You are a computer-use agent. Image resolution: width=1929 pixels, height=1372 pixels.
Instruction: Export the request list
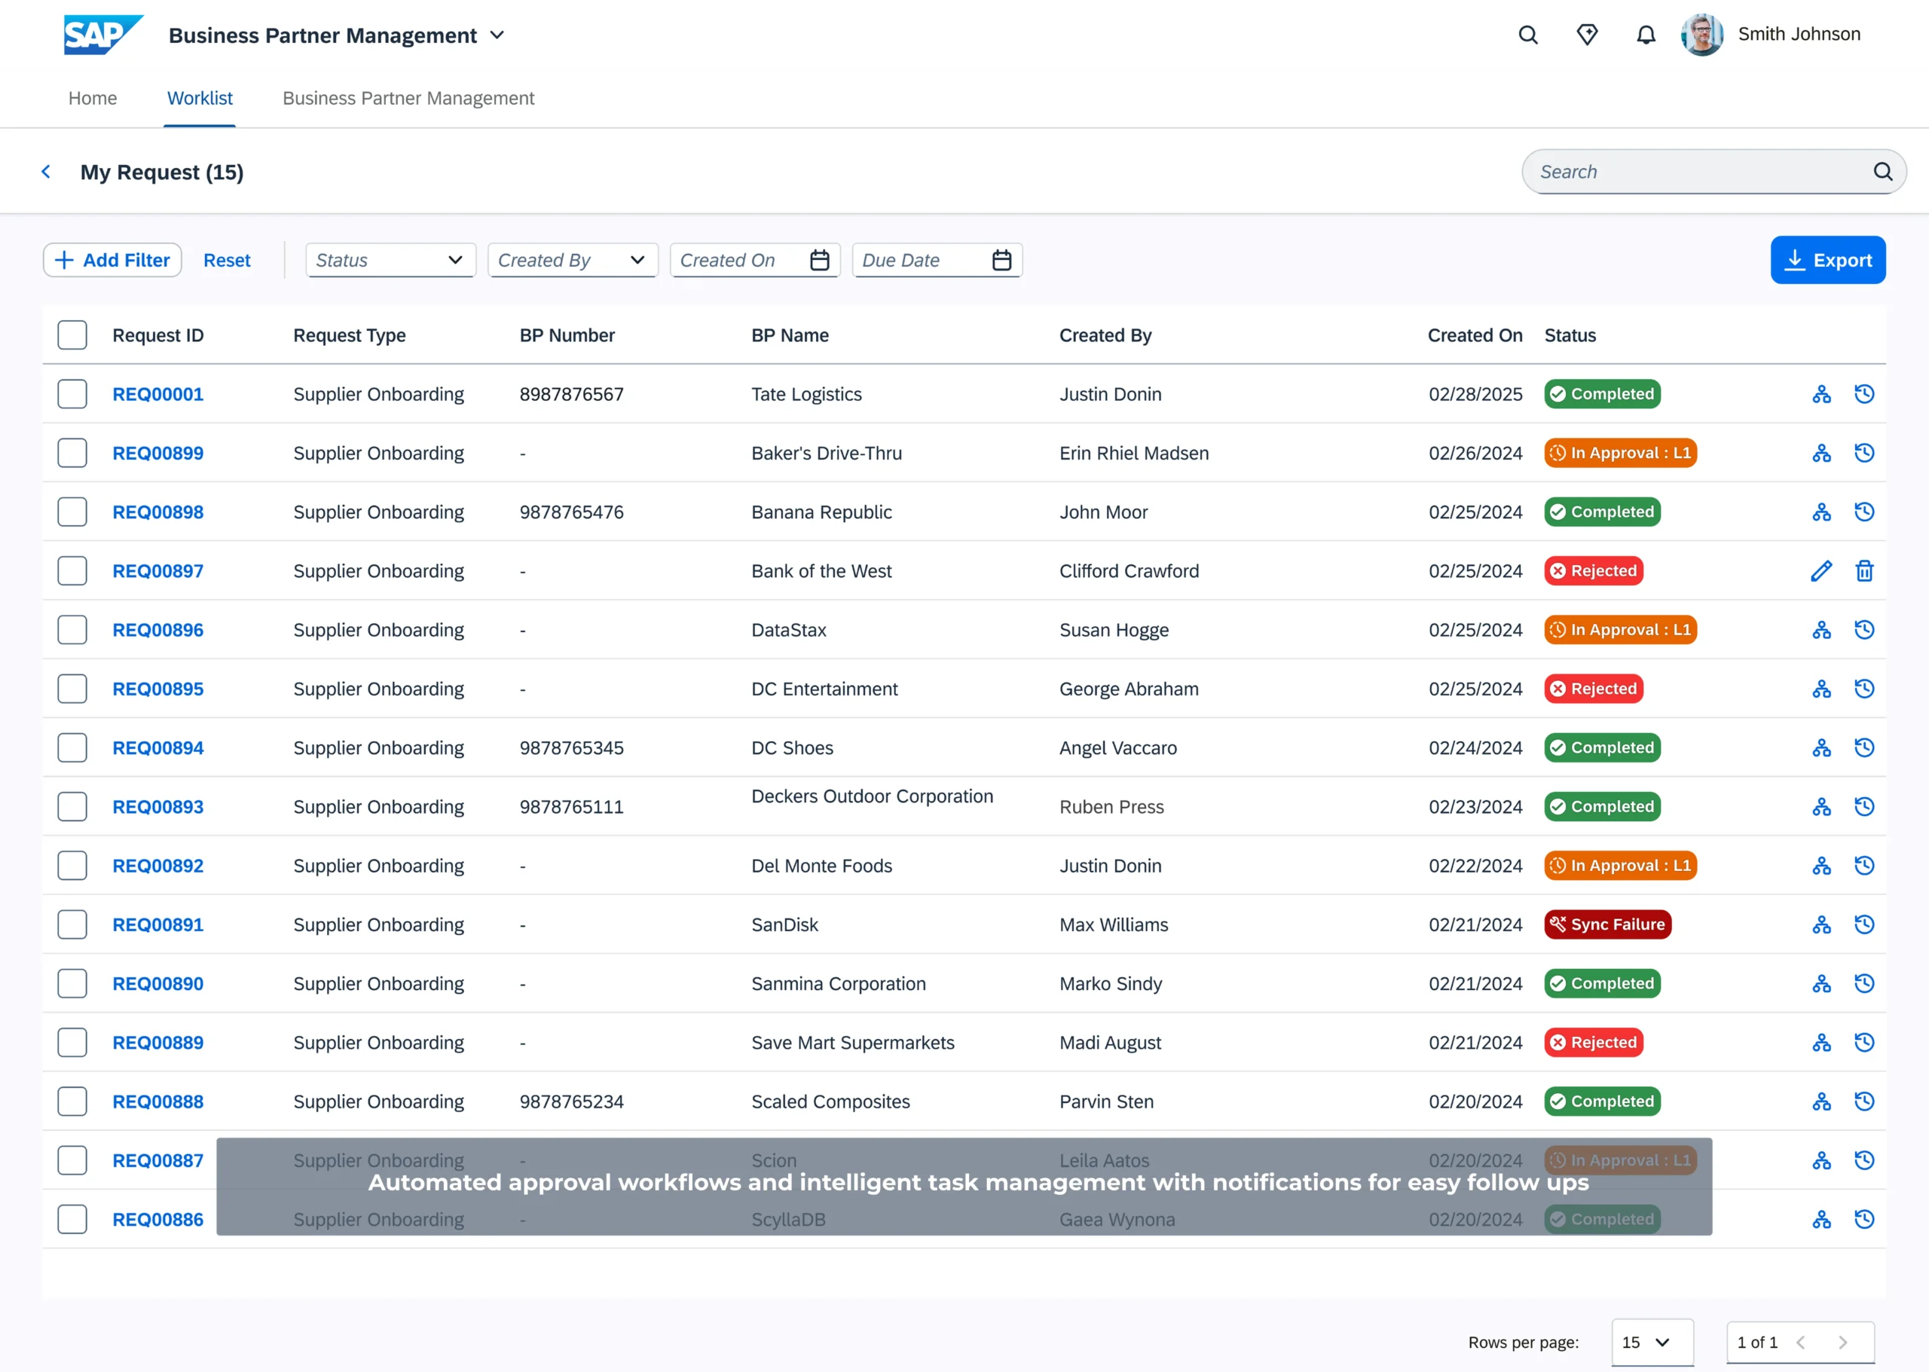[x=1827, y=260]
